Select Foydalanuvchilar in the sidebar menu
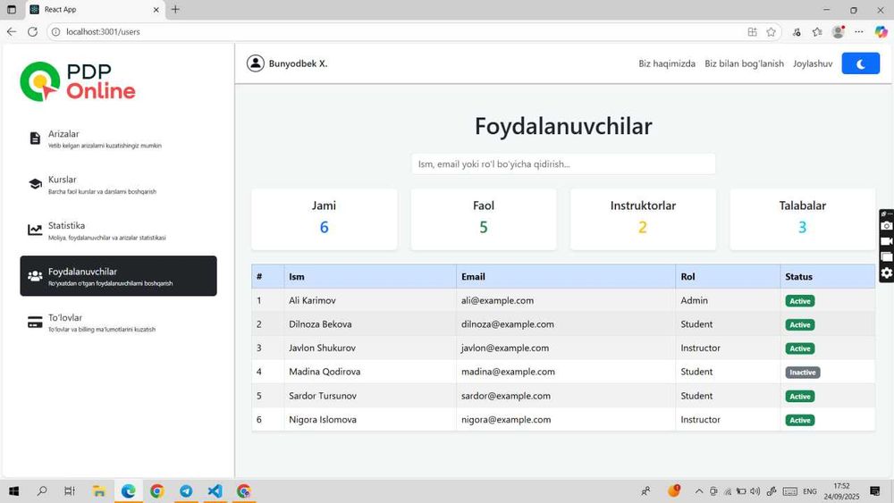Image resolution: width=894 pixels, height=503 pixels. pos(118,276)
